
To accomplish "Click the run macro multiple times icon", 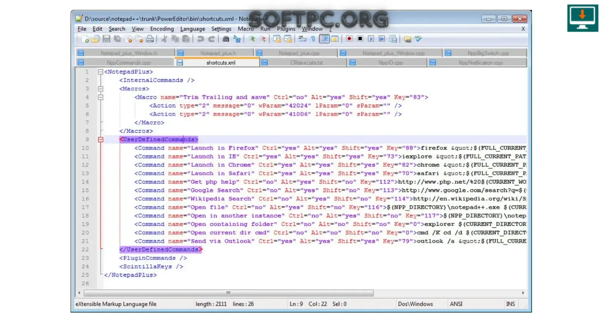I will [382, 39].
